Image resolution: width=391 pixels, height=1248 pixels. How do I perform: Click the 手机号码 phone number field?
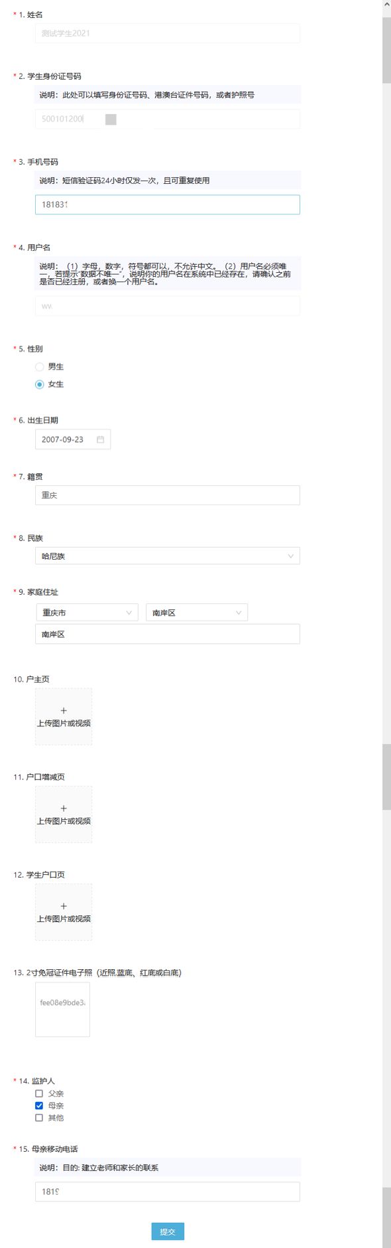(167, 205)
